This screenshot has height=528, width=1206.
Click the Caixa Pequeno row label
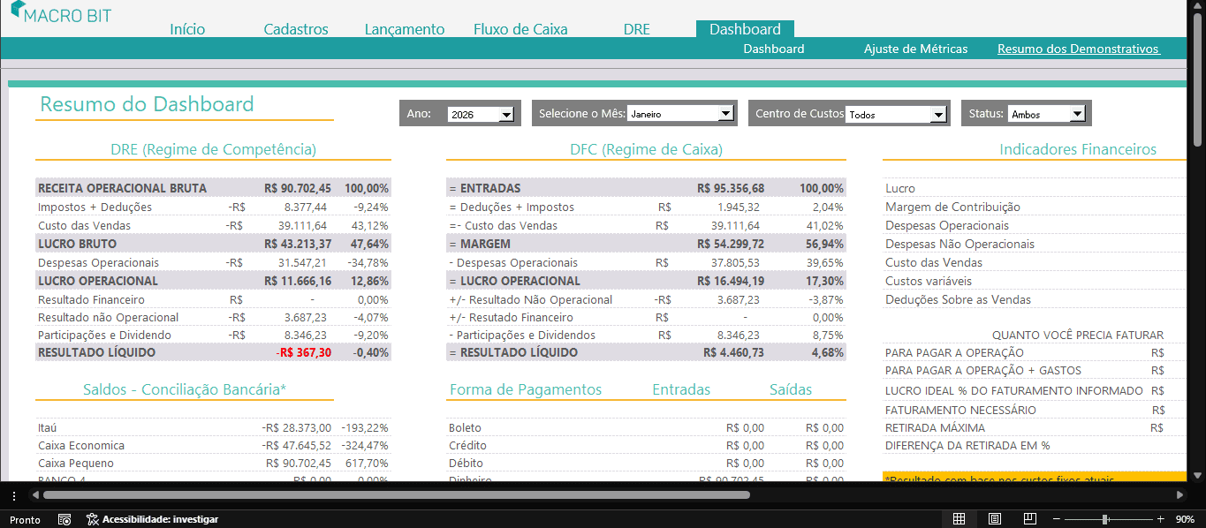point(75,463)
